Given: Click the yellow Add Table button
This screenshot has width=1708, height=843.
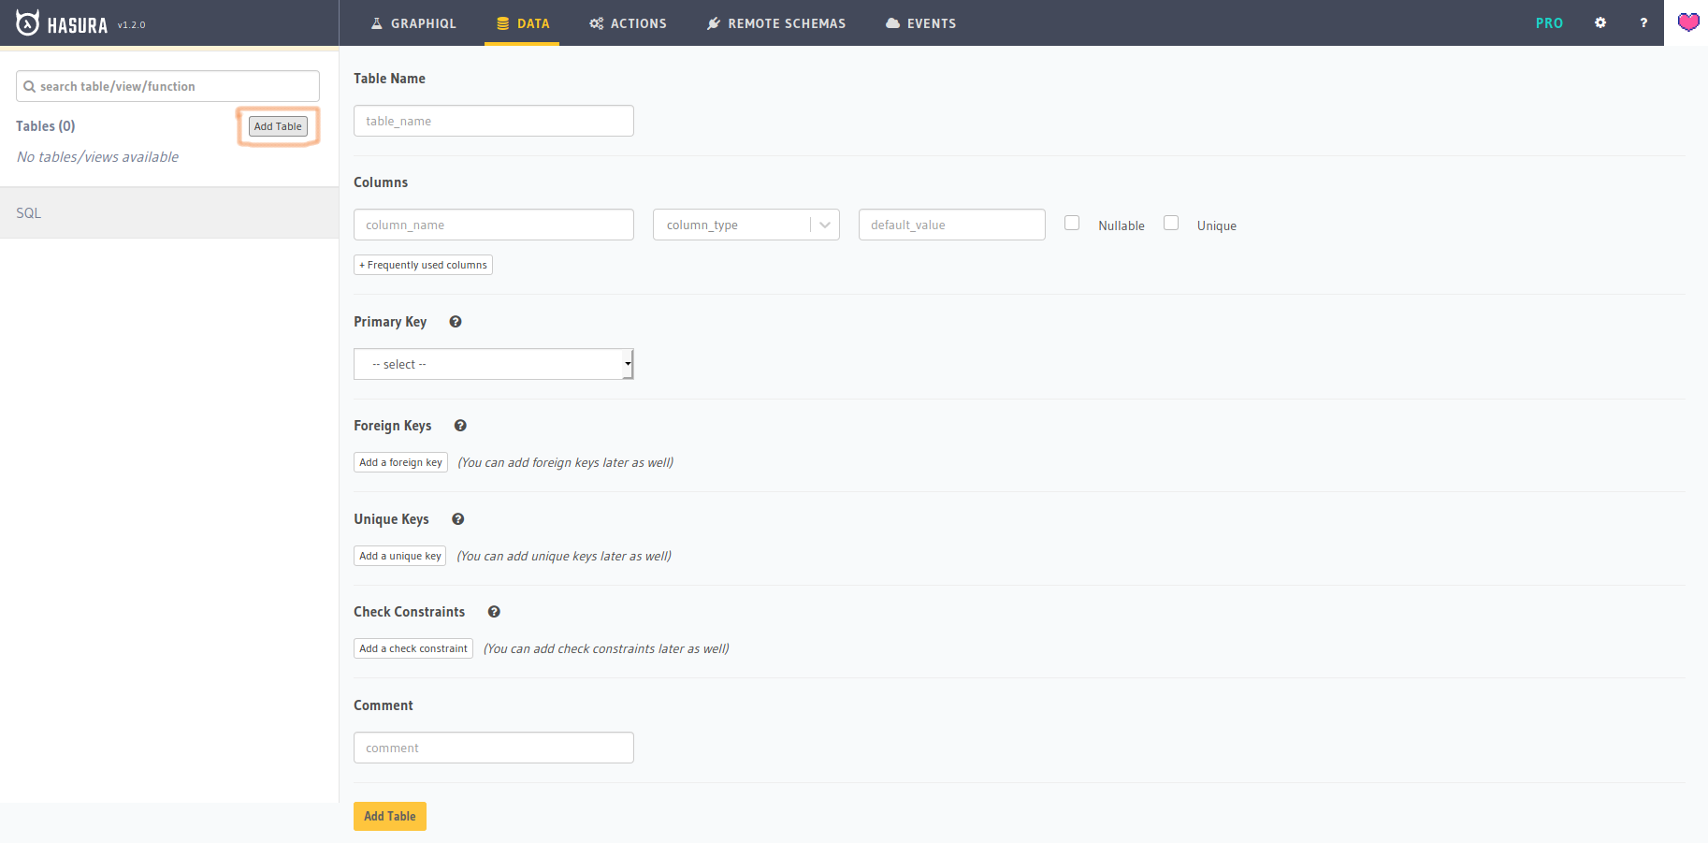Looking at the screenshot, I should click(389, 816).
